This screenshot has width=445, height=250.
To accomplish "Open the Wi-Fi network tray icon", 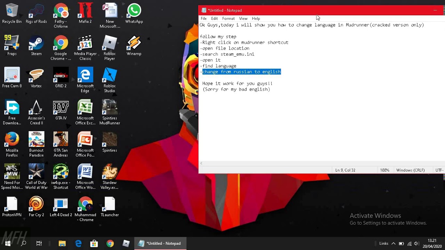I will pos(410,243).
